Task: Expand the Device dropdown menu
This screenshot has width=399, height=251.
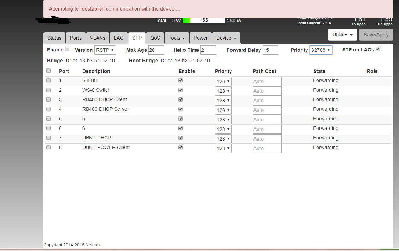Action: [x=226, y=38]
